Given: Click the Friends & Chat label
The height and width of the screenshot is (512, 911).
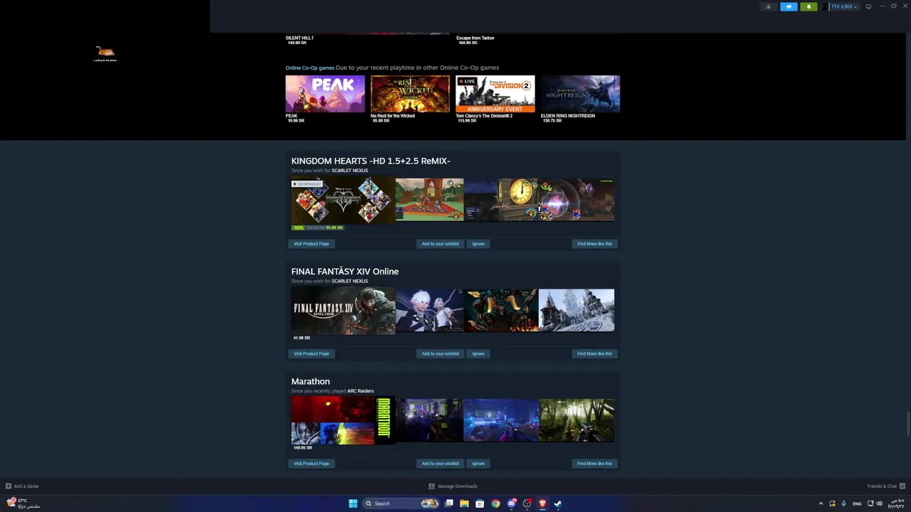Looking at the screenshot, I should pyautogui.click(x=882, y=486).
